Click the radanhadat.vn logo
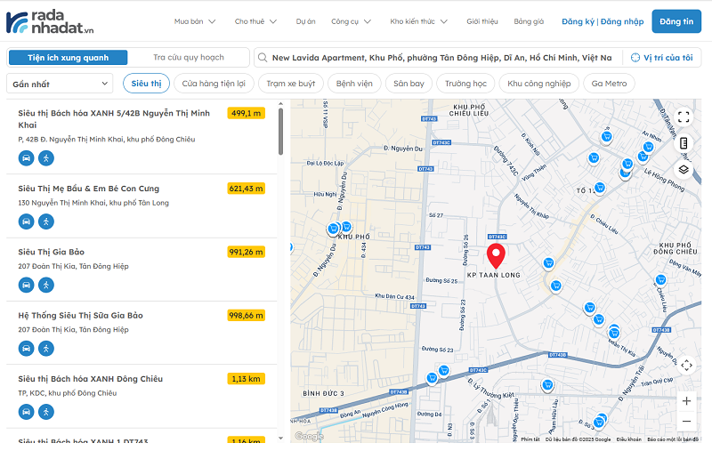 [x=51, y=21]
